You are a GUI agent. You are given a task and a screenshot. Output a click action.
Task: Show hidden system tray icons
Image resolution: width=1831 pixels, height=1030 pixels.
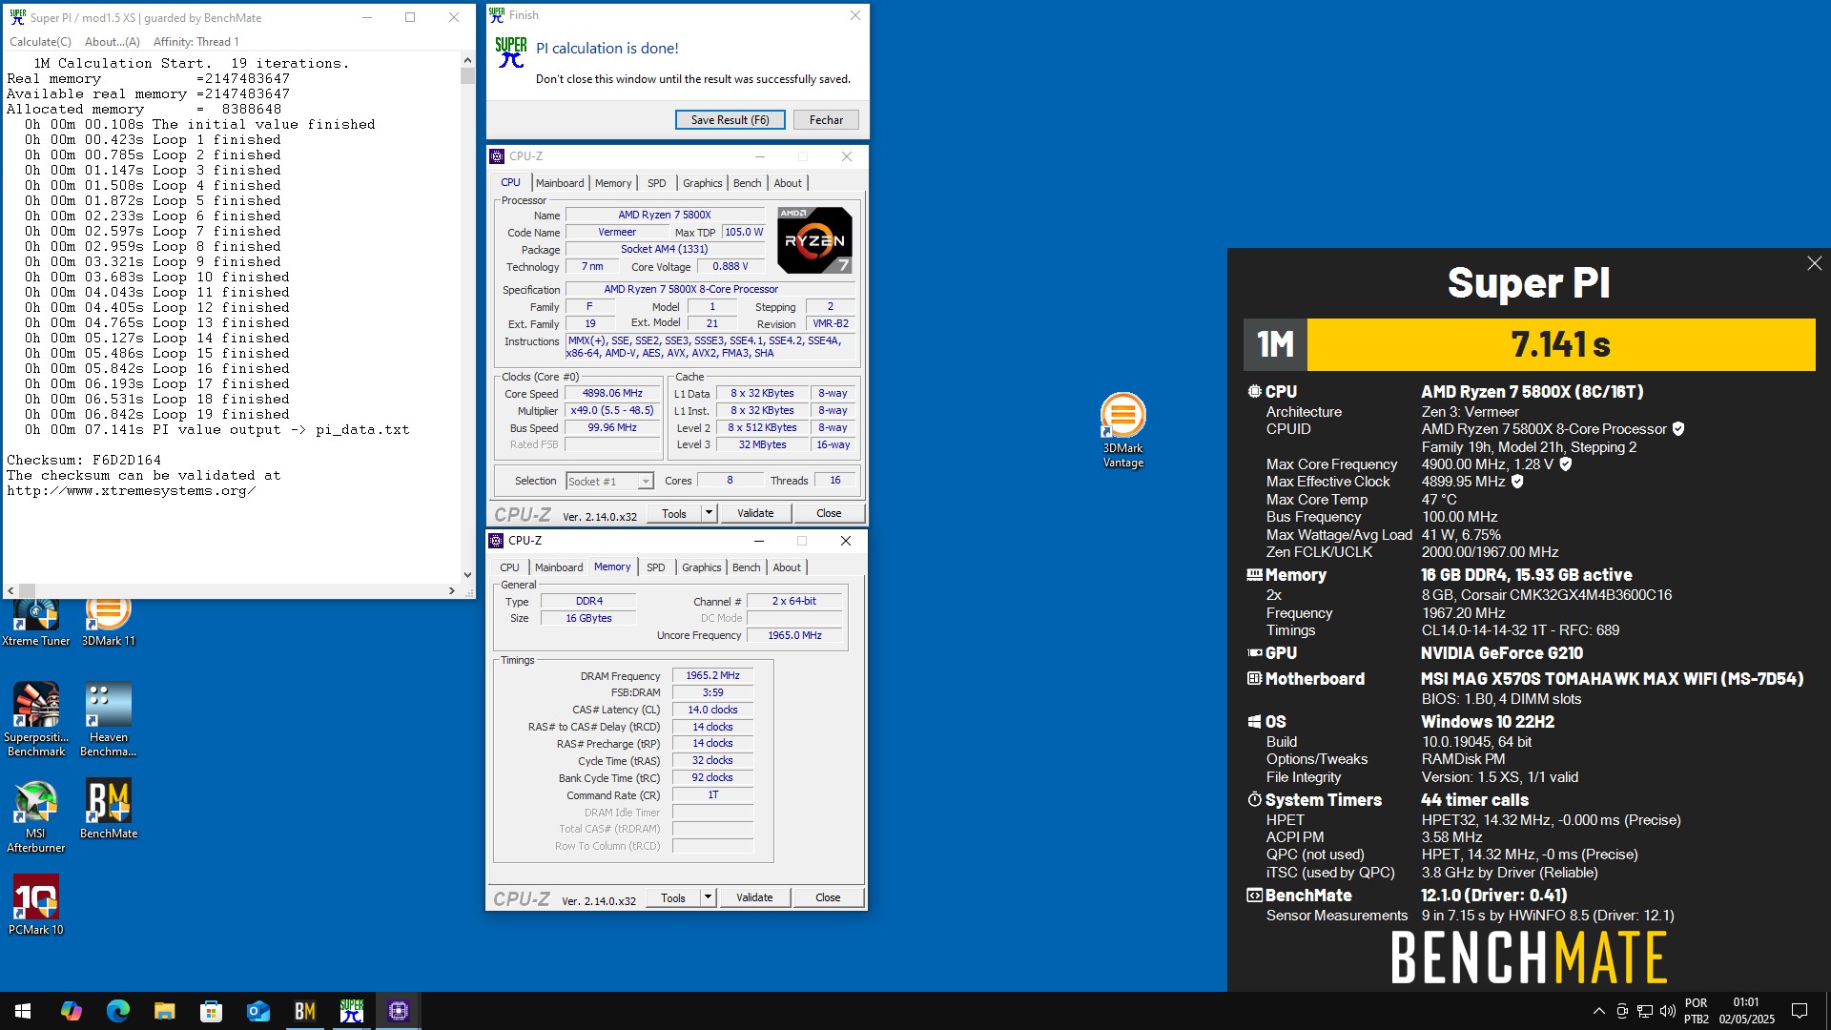coord(1598,1011)
